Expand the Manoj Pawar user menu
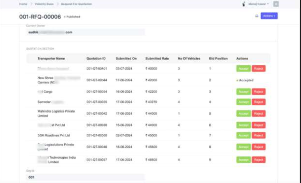The width and height of the screenshot is (301, 183). [x=258, y=4]
